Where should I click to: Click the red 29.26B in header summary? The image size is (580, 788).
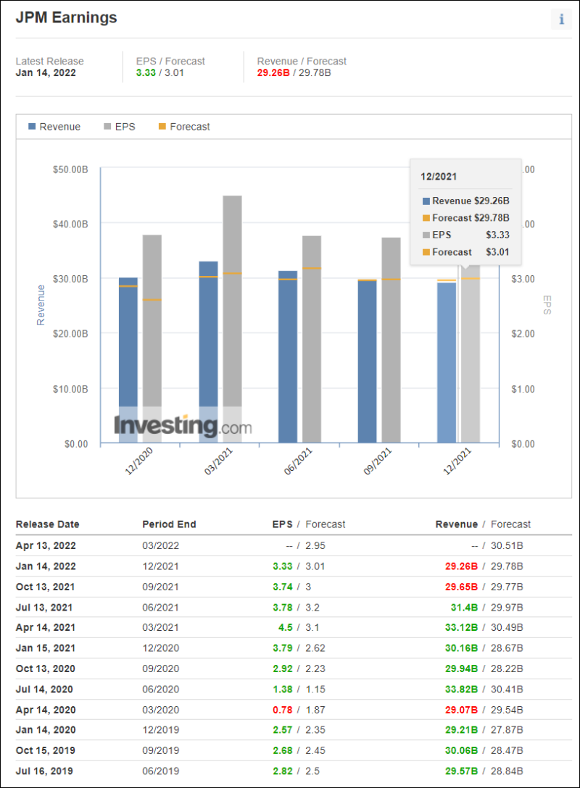[273, 73]
